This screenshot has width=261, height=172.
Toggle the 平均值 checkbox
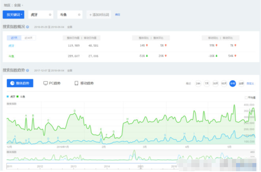coord(246,98)
